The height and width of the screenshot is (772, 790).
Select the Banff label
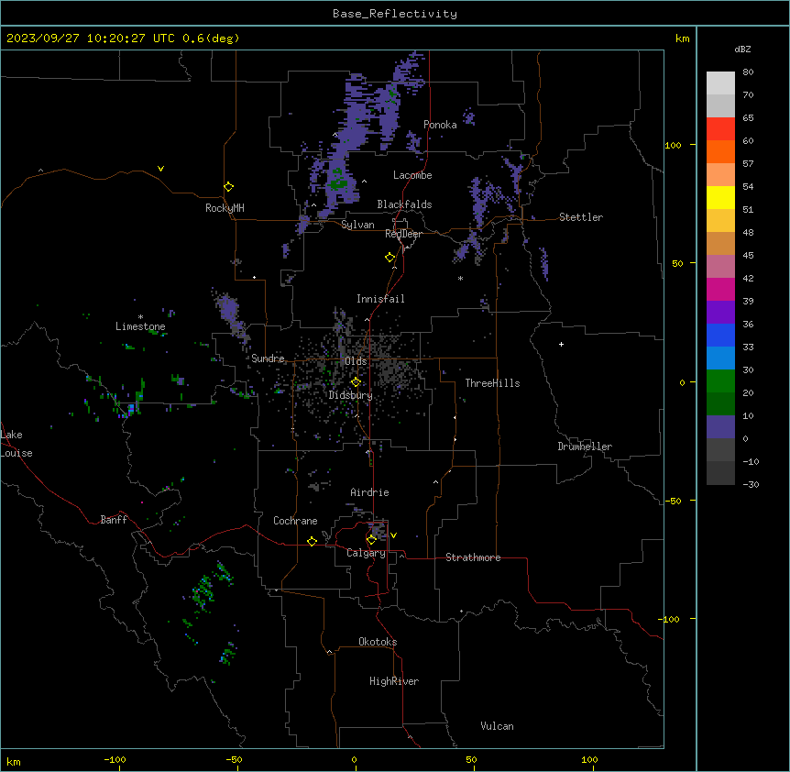pos(114,520)
